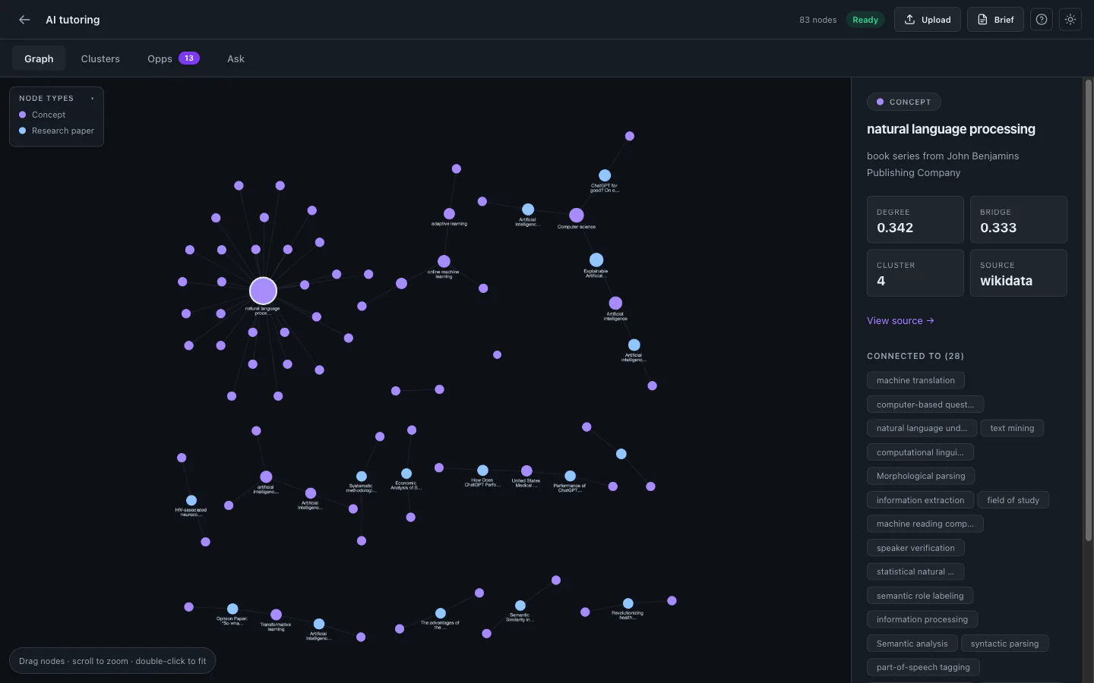
Task: Switch to the Clusters tab
Action: (100, 58)
